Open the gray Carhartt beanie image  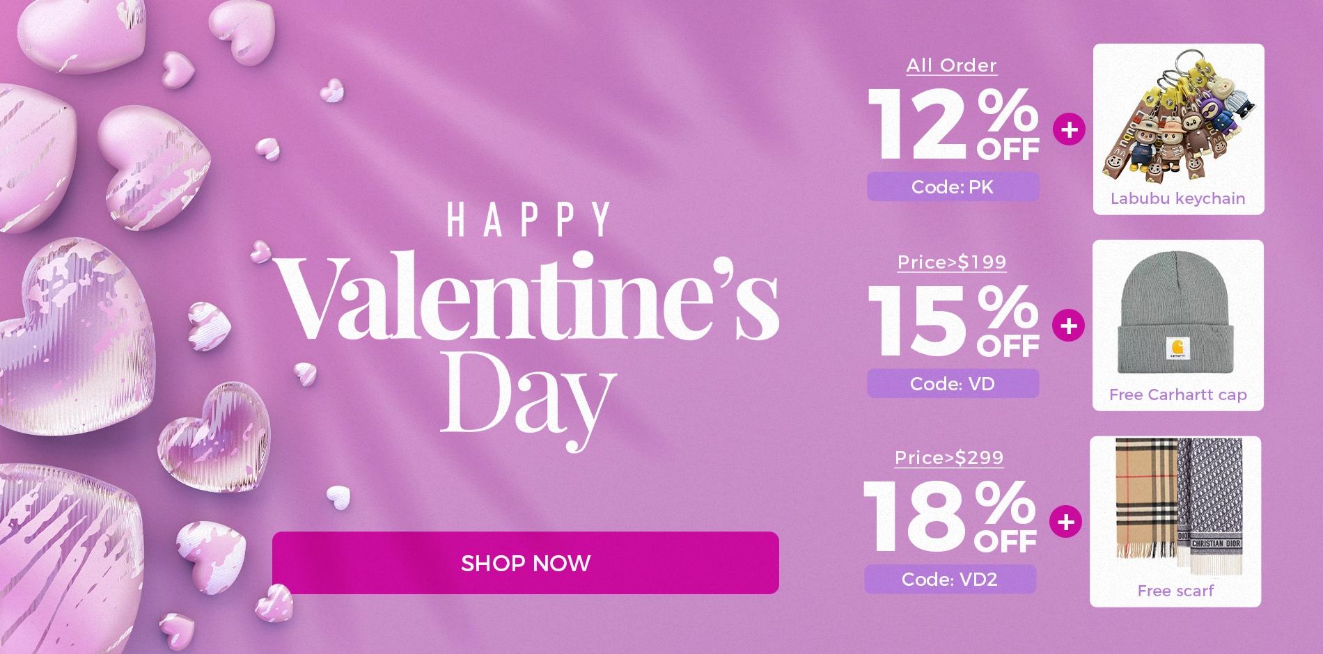click(x=1176, y=314)
